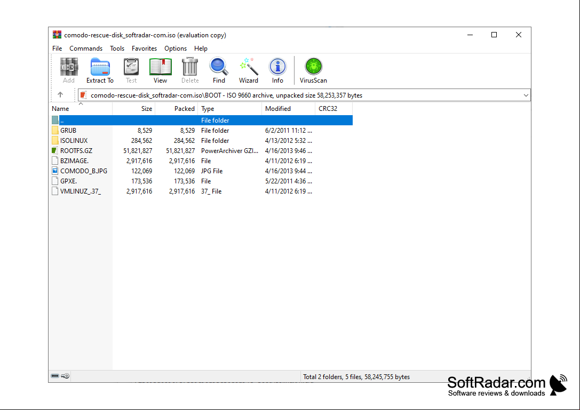Select the ROOTFS.GZ file name
Screen dimensions: 580x410
pyautogui.click(x=76, y=150)
